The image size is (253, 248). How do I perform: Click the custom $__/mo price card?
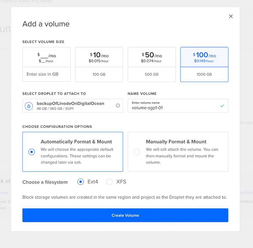pos(46,58)
